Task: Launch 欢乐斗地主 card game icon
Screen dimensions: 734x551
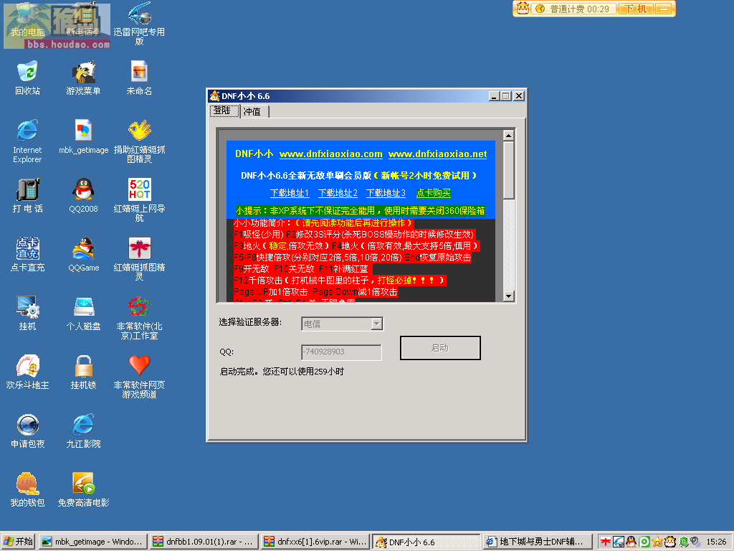Action: [x=28, y=372]
